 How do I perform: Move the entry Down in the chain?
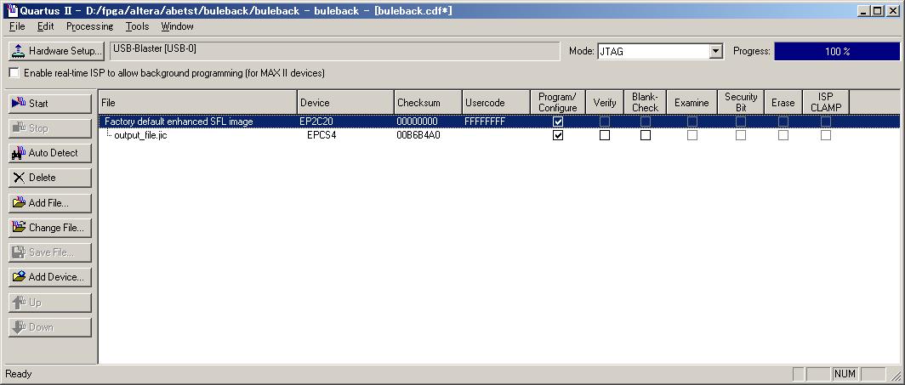click(x=49, y=327)
